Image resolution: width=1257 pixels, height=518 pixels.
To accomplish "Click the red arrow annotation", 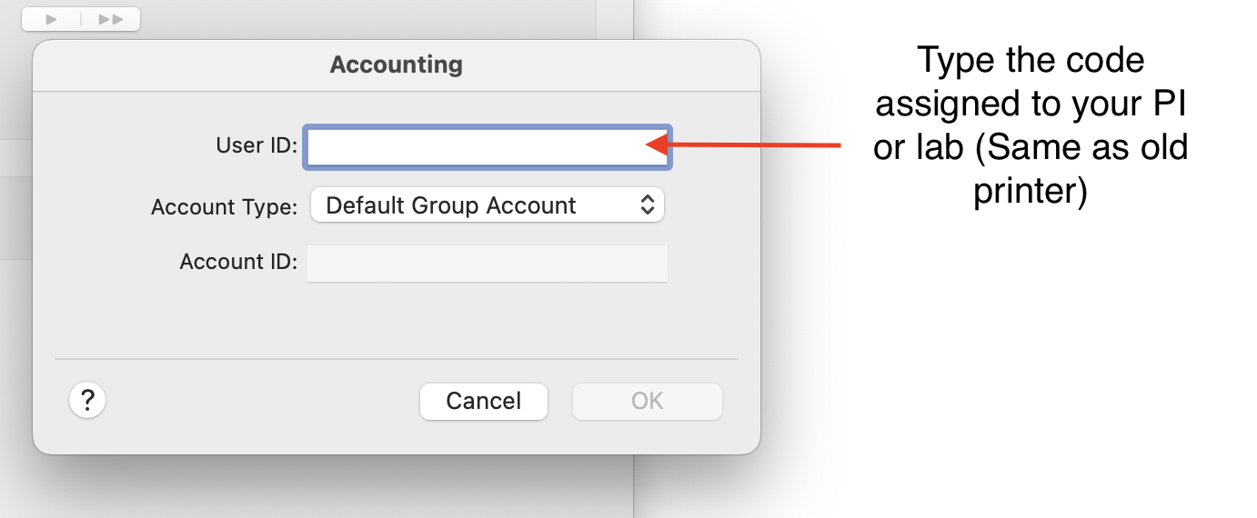I will [x=755, y=144].
